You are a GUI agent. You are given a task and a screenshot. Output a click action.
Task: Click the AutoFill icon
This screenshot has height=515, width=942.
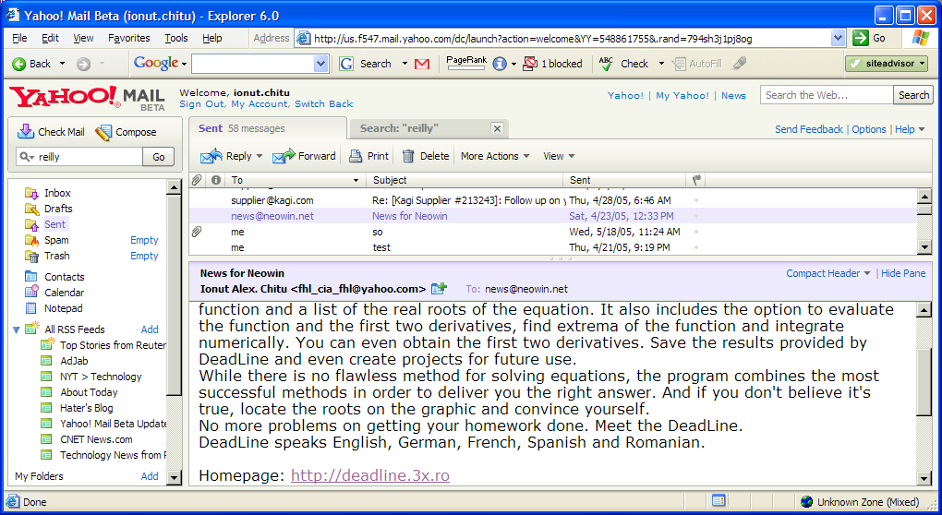(679, 64)
